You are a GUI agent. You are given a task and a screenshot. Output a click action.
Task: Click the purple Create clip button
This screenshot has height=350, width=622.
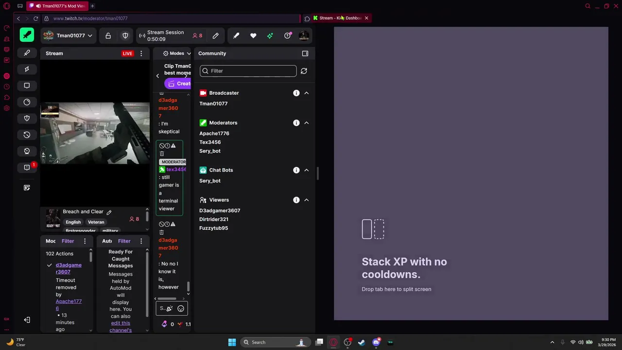pos(178,84)
